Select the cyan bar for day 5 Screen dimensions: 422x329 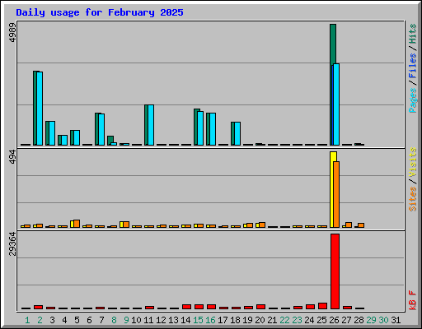point(77,137)
